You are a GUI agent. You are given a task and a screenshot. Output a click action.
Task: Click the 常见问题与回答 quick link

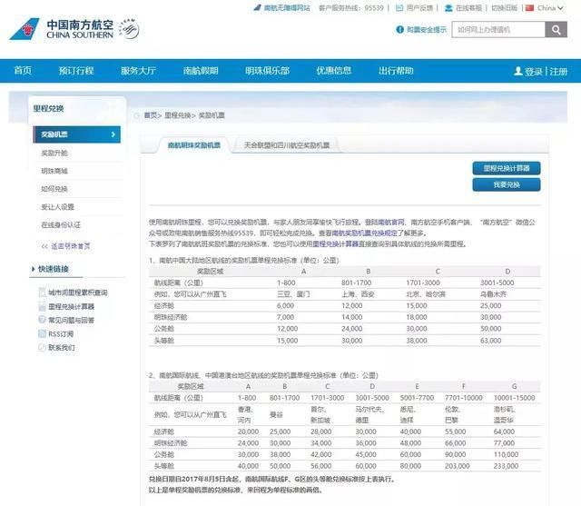[71, 320]
